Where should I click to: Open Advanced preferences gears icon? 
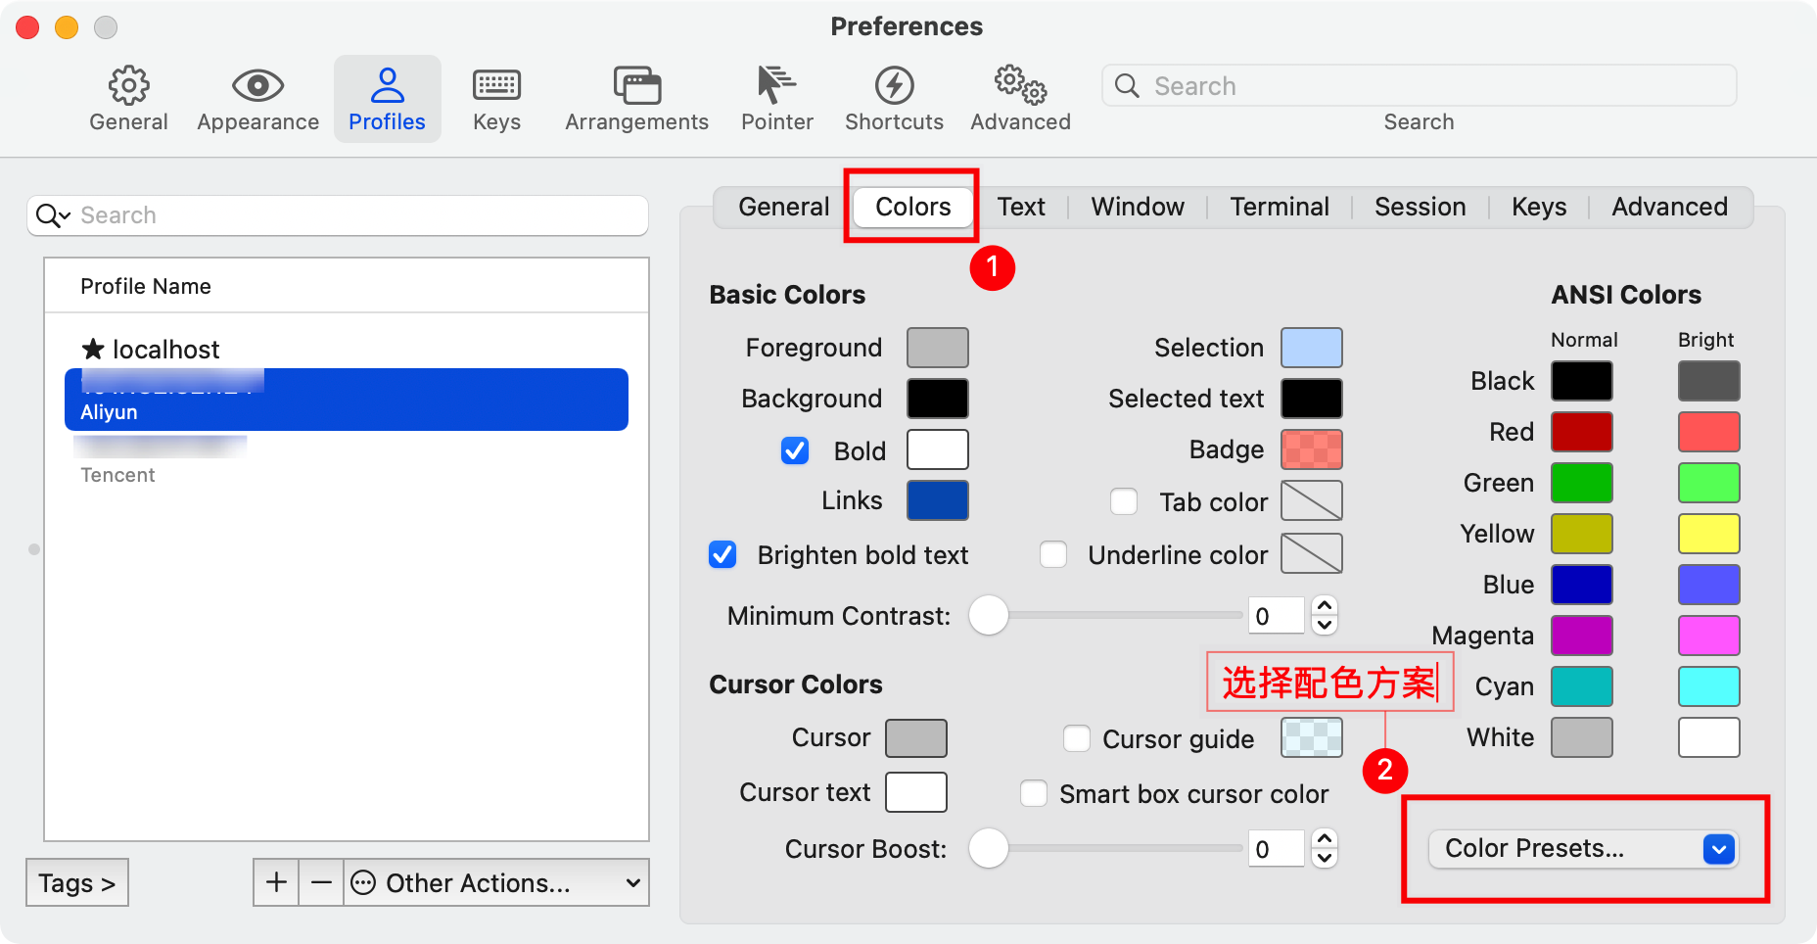pyautogui.click(x=1020, y=86)
